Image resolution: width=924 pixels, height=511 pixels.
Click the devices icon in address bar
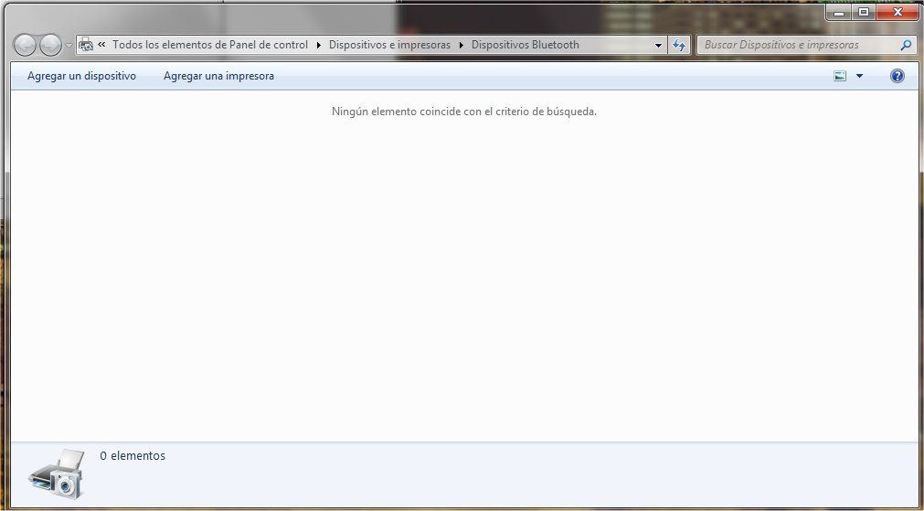click(x=86, y=45)
